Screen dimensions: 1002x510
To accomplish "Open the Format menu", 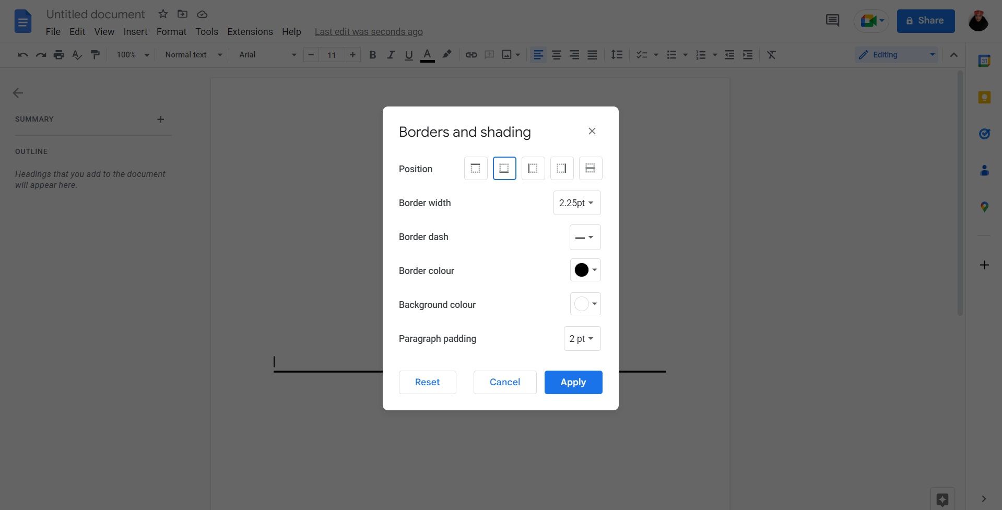I will [171, 31].
